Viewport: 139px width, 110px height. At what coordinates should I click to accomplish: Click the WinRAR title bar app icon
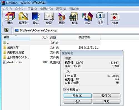pos(3,3)
